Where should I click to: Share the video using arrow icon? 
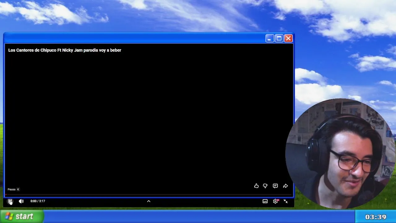pyautogui.click(x=286, y=186)
